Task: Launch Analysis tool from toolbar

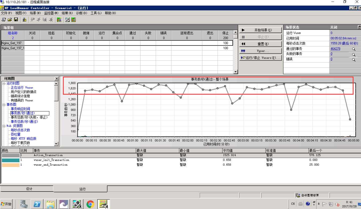Action: coord(74,19)
